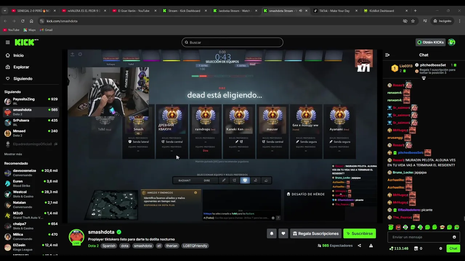Switch to the El Gran Varón YouTube tab
This screenshot has width=465, height=261.
coord(134,11)
